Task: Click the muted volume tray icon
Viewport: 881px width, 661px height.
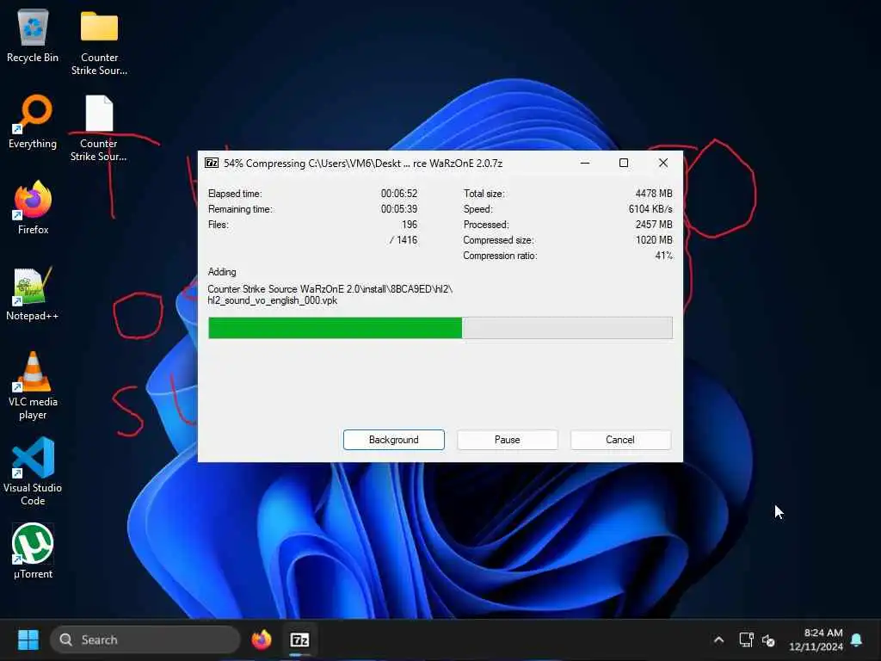Action: 768,639
